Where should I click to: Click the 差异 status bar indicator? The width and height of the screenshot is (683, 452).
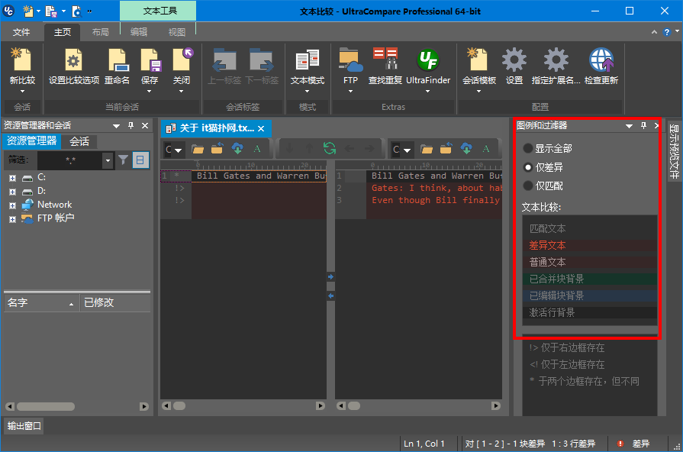pos(634,444)
